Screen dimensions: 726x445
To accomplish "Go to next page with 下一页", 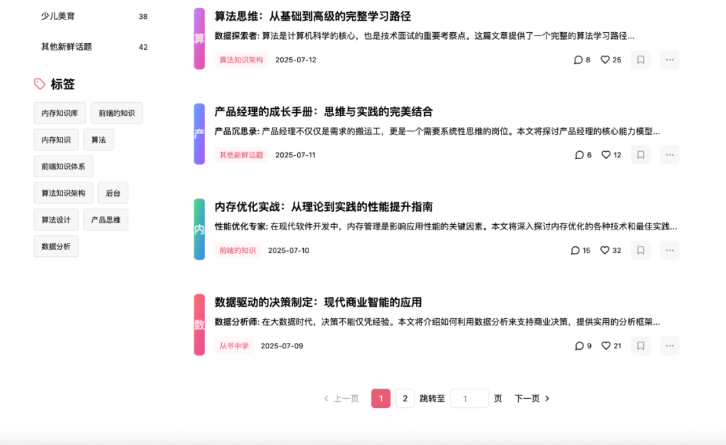I will coord(532,398).
